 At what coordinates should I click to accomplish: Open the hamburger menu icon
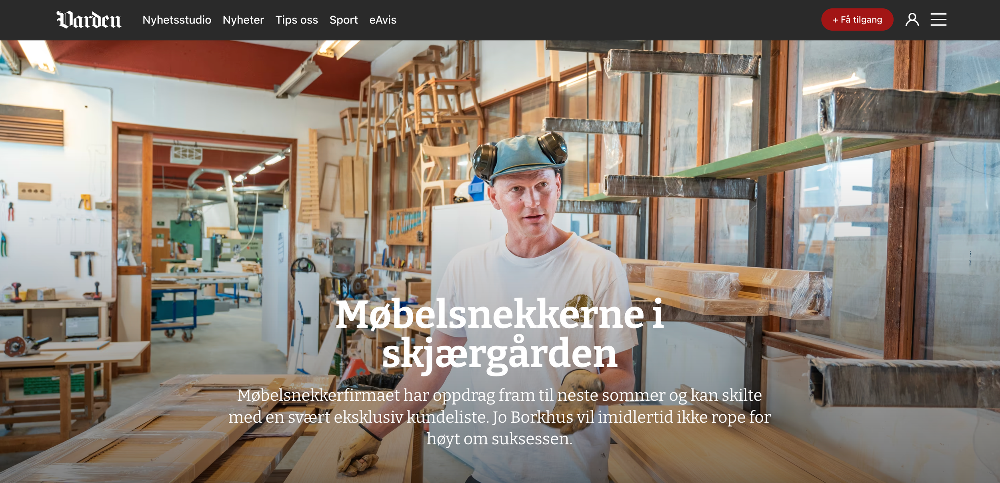(x=938, y=20)
